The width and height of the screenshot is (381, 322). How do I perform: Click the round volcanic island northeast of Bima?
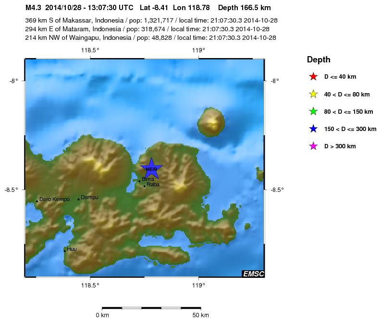tap(210, 122)
